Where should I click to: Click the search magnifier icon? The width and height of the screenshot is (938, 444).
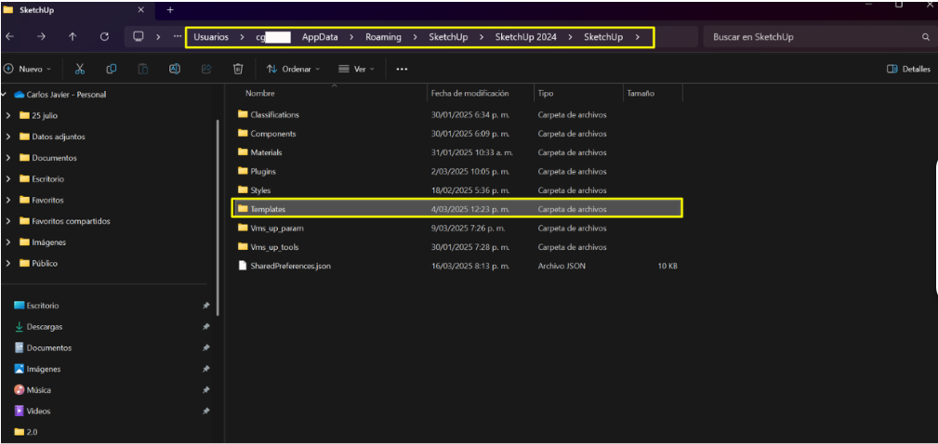click(x=925, y=37)
